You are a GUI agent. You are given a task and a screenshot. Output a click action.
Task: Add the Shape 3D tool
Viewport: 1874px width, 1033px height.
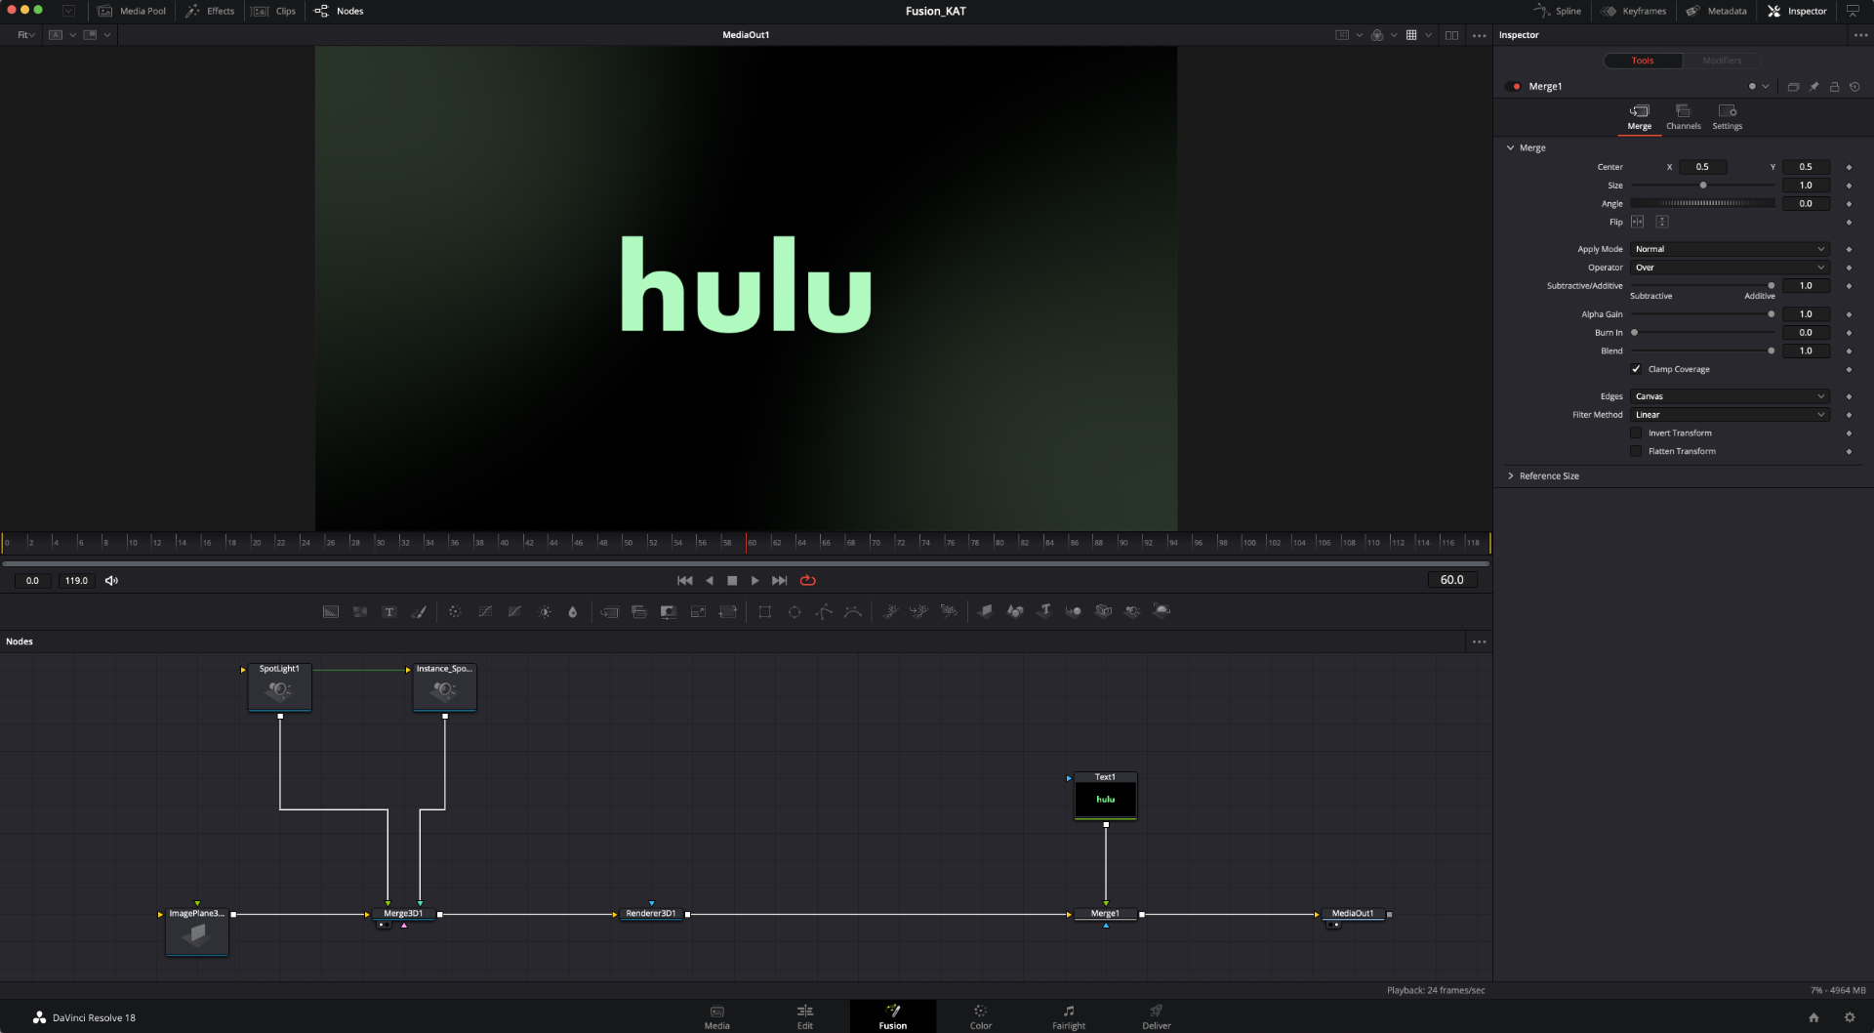coord(1015,611)
